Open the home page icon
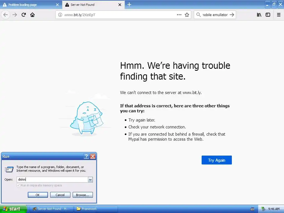The height and width of the screenshot is (213, 284). (x=32, y=15)
